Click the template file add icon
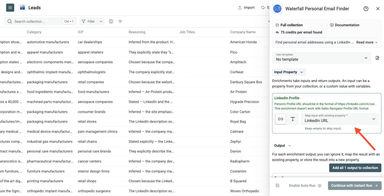This screenshot has height=196, width=384. point(377,58)
